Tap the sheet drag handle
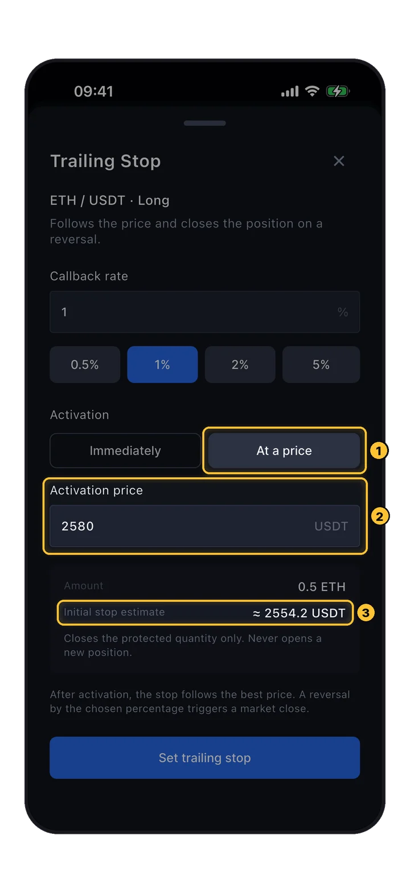 205,123
